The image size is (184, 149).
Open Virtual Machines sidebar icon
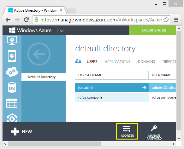coord(12,40)
